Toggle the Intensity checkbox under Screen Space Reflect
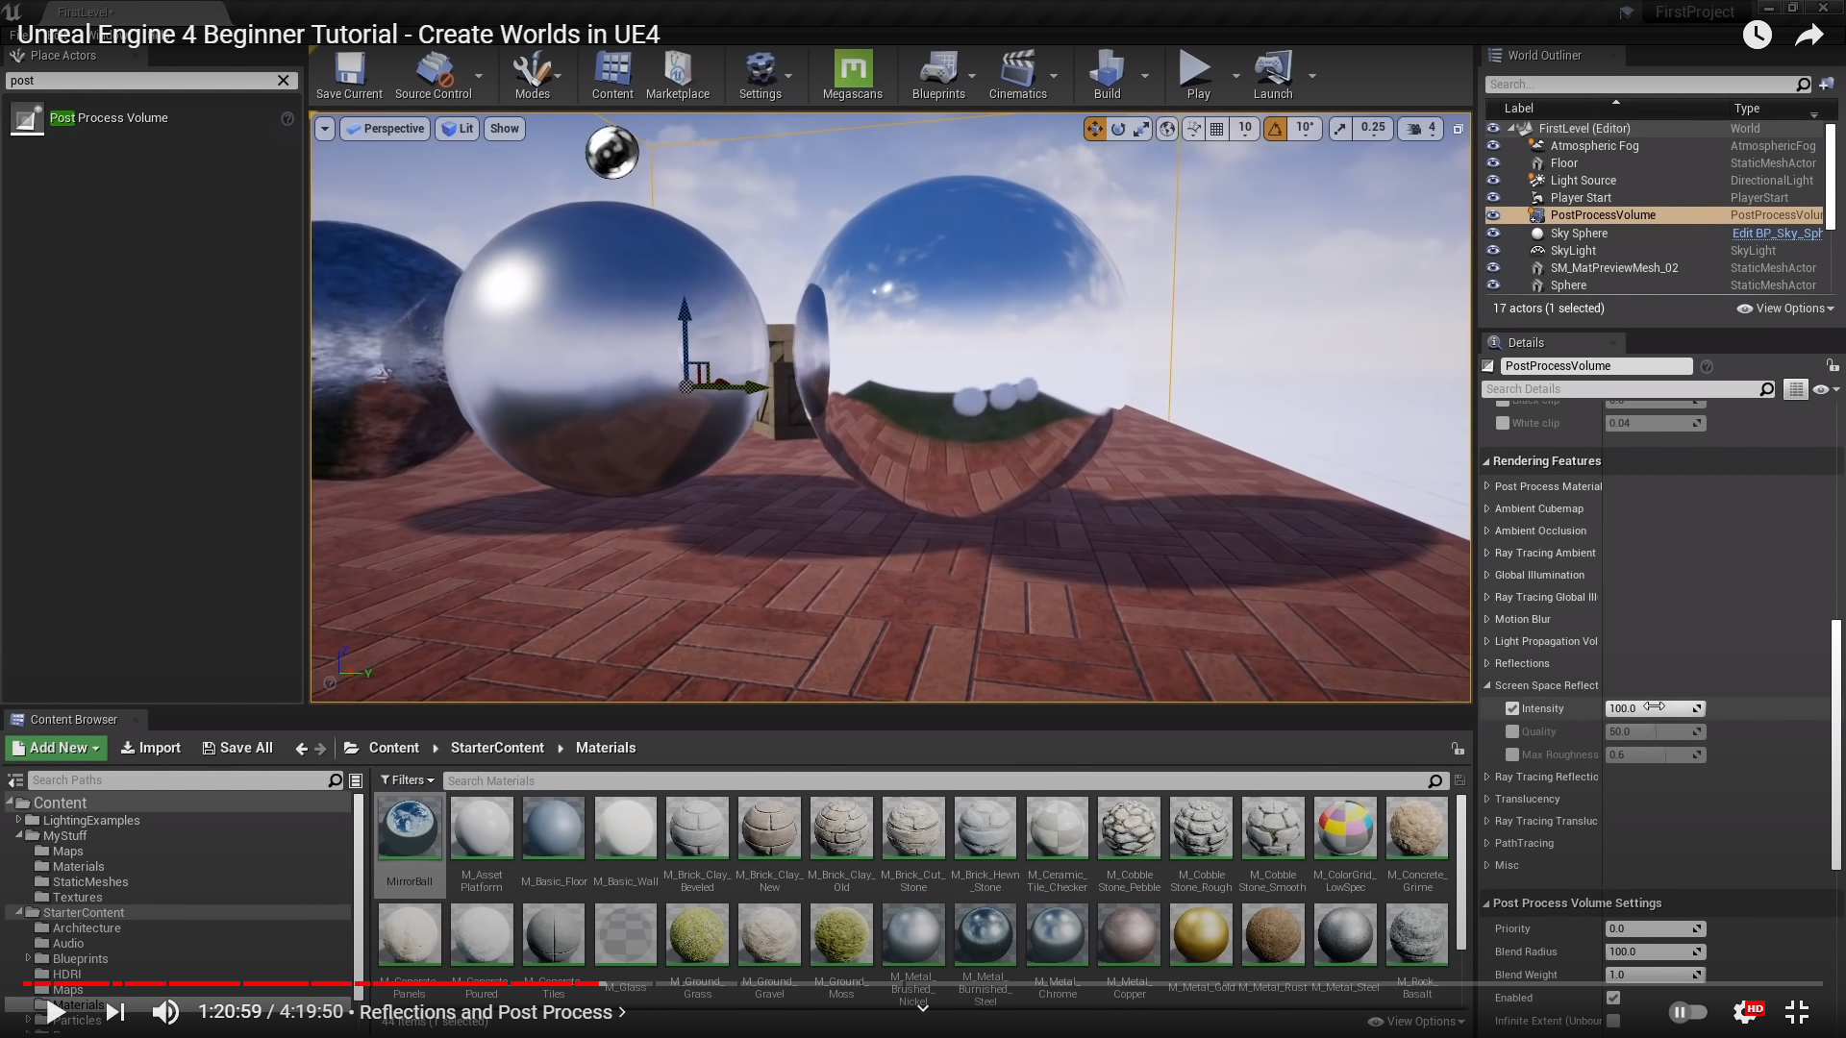Viewport: 1846px width, 1038px height. (1512, 708)
